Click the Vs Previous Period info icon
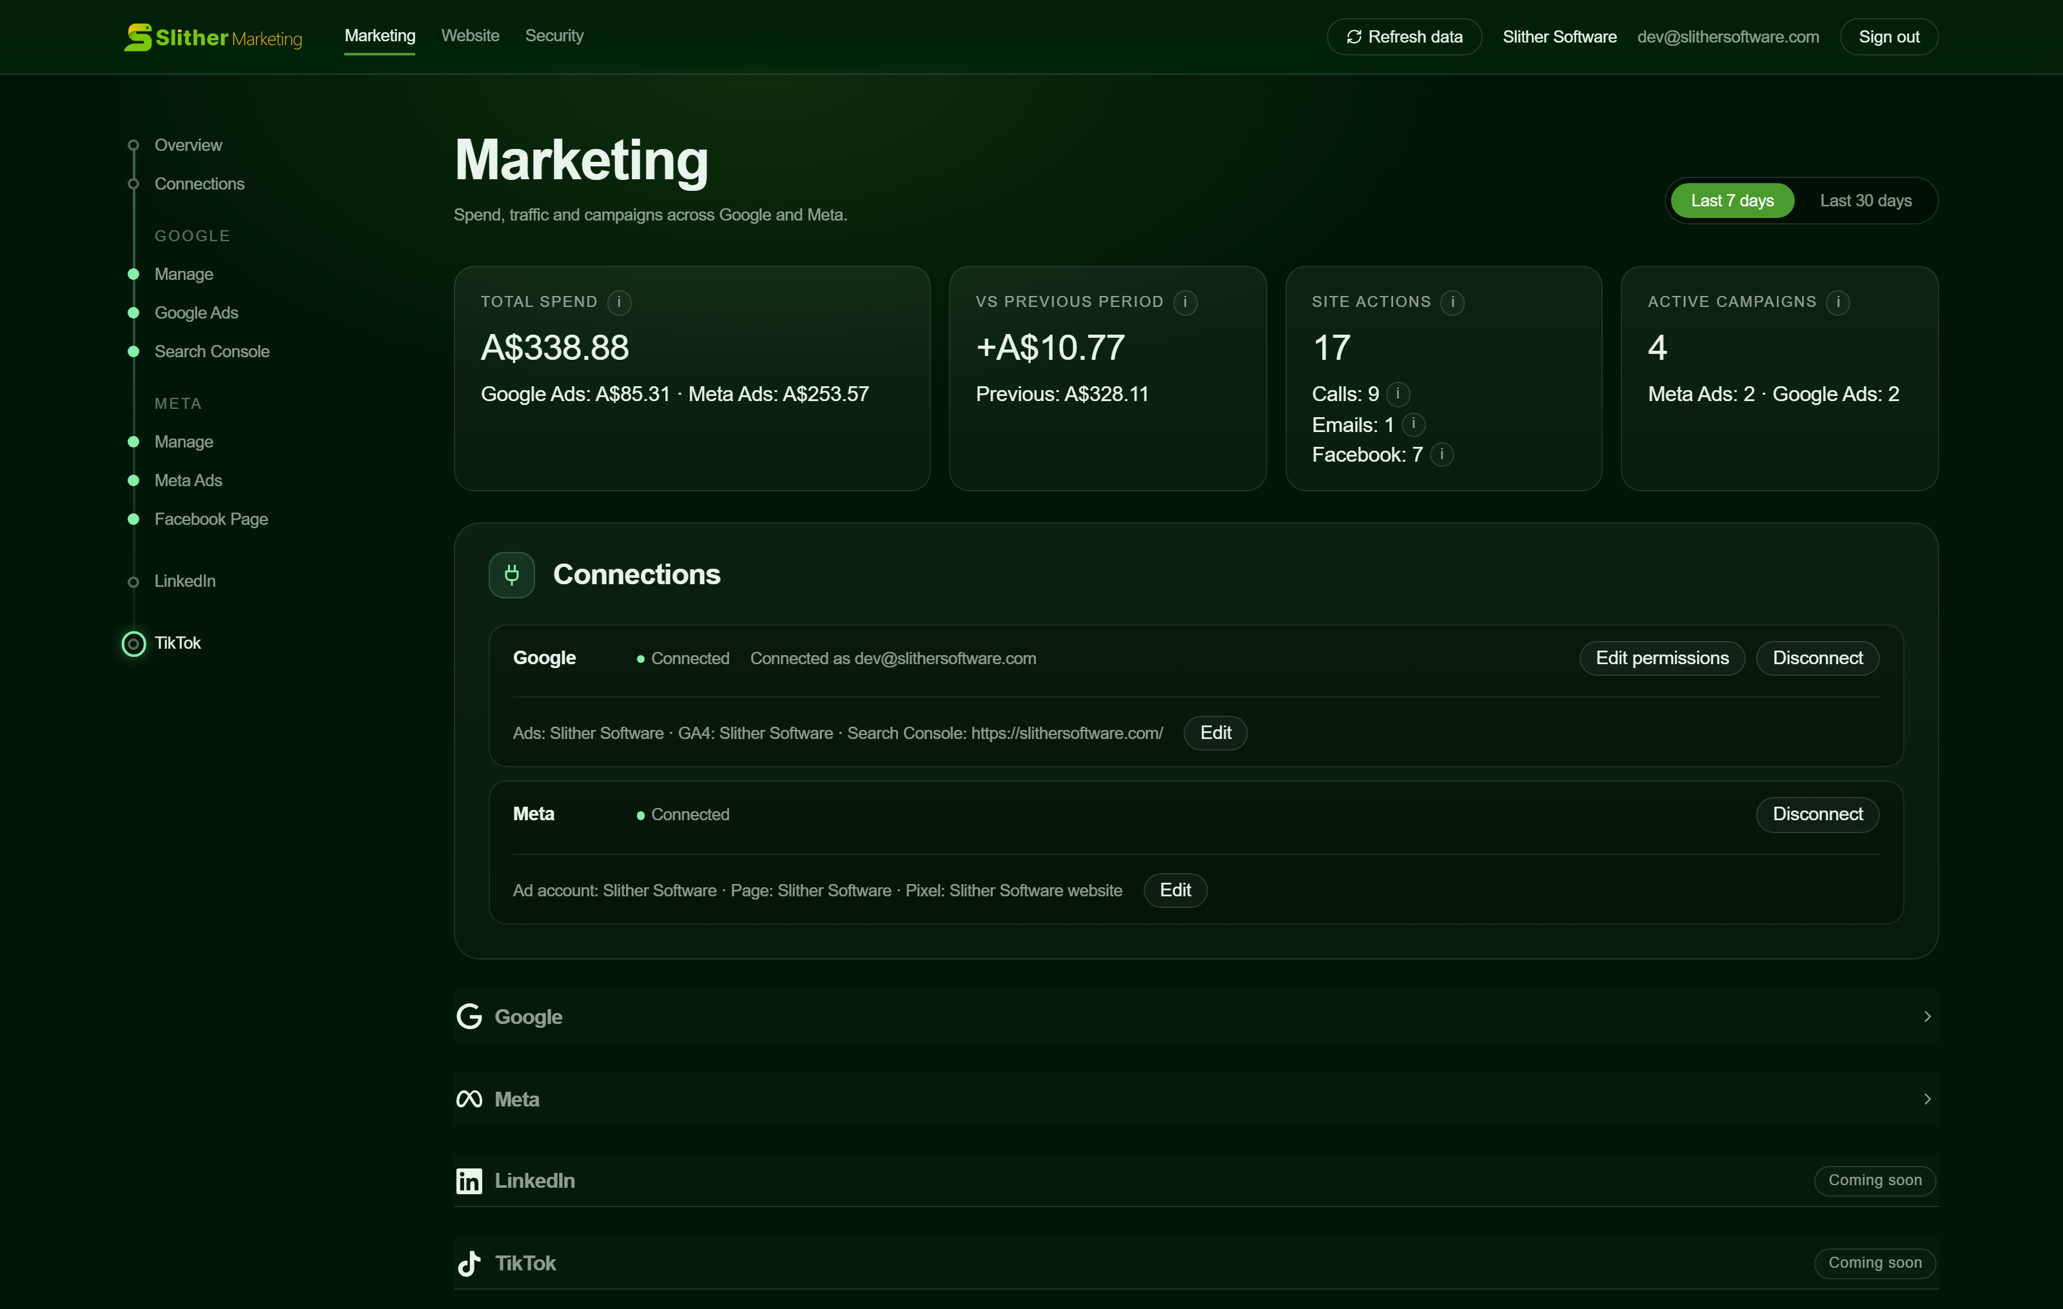Viewport: 2063px width, 1309px height. (1185, 302)
